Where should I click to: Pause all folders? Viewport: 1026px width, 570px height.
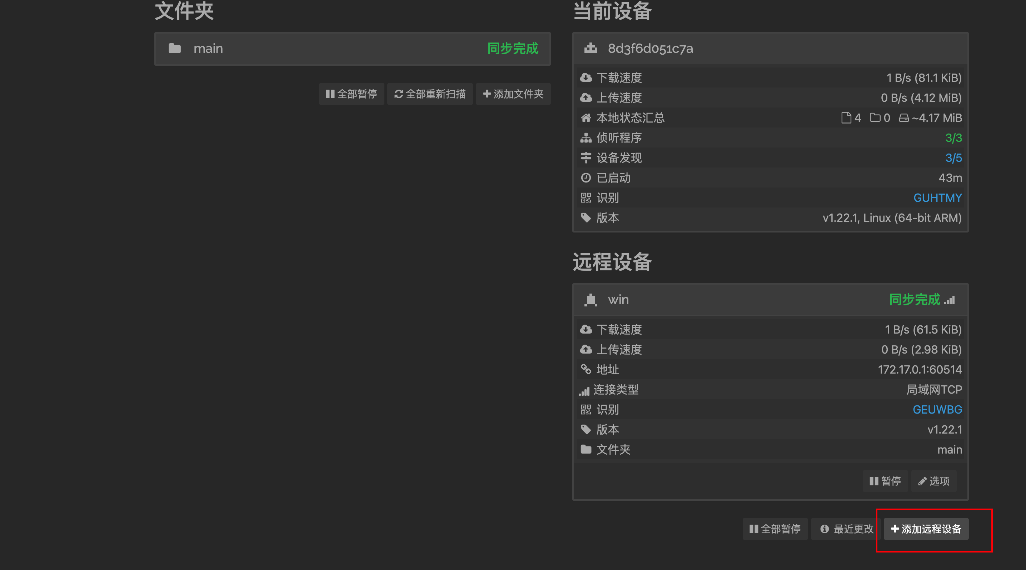tap(351, 94)
